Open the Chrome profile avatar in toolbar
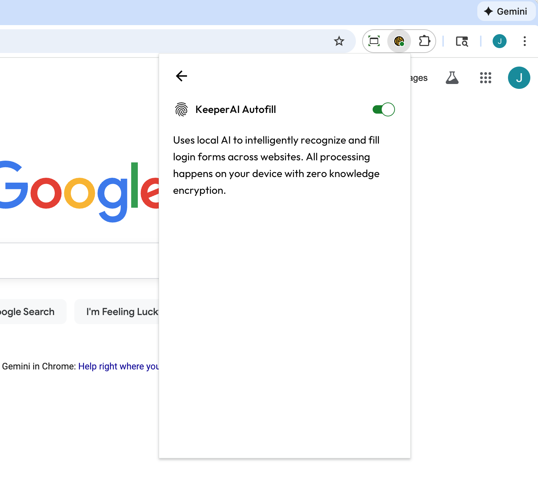Image resolution: width=538 pixels, height=490 pixels. point(499,41)
